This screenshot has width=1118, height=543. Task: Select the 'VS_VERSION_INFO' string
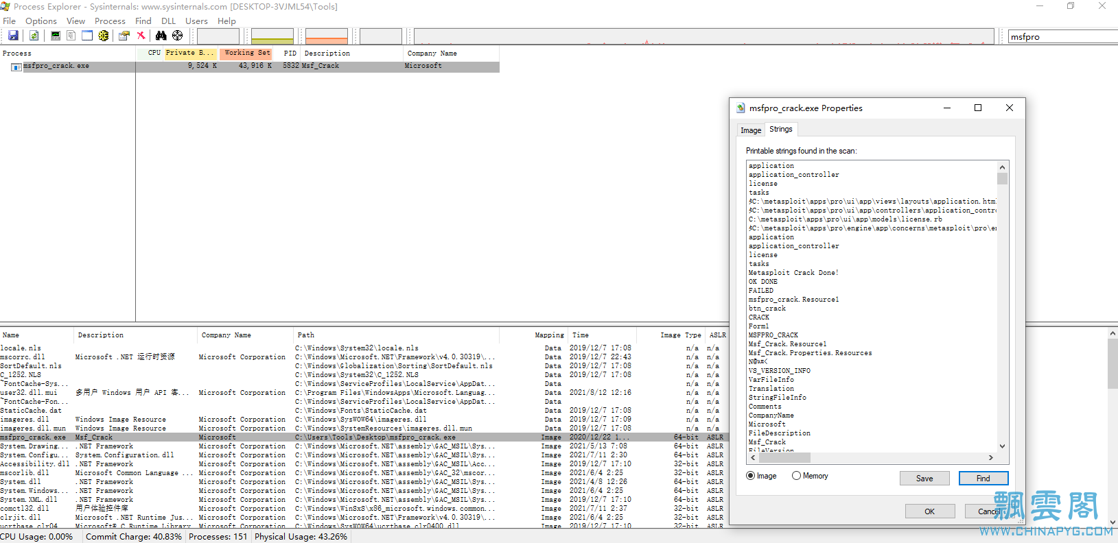tap(780, 371)
